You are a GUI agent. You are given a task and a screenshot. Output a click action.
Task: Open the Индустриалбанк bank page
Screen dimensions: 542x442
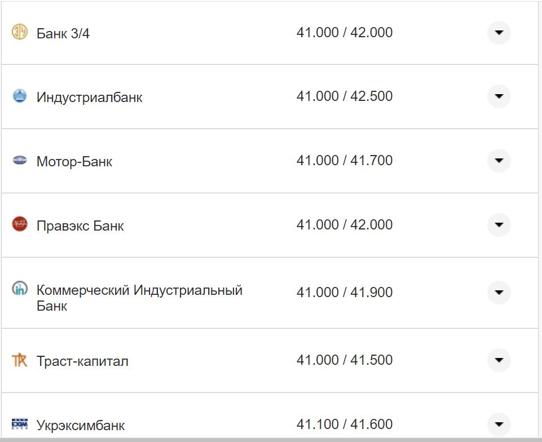tap(89, 96)
